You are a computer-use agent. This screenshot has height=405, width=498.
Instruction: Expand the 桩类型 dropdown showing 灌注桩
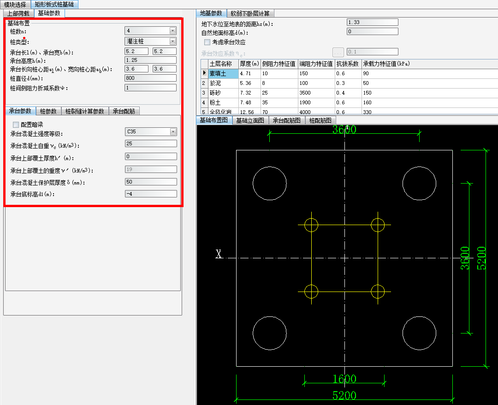click(172, 42)
